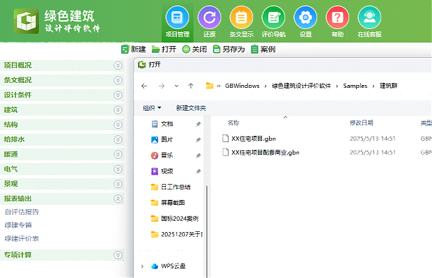Click the file icon of XX住宅项目.gbn

225,139
